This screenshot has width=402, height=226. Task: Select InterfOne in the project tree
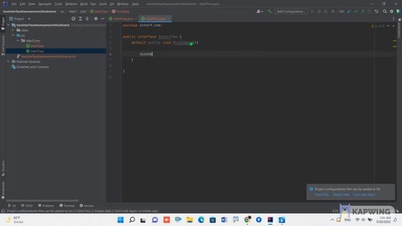37,46
